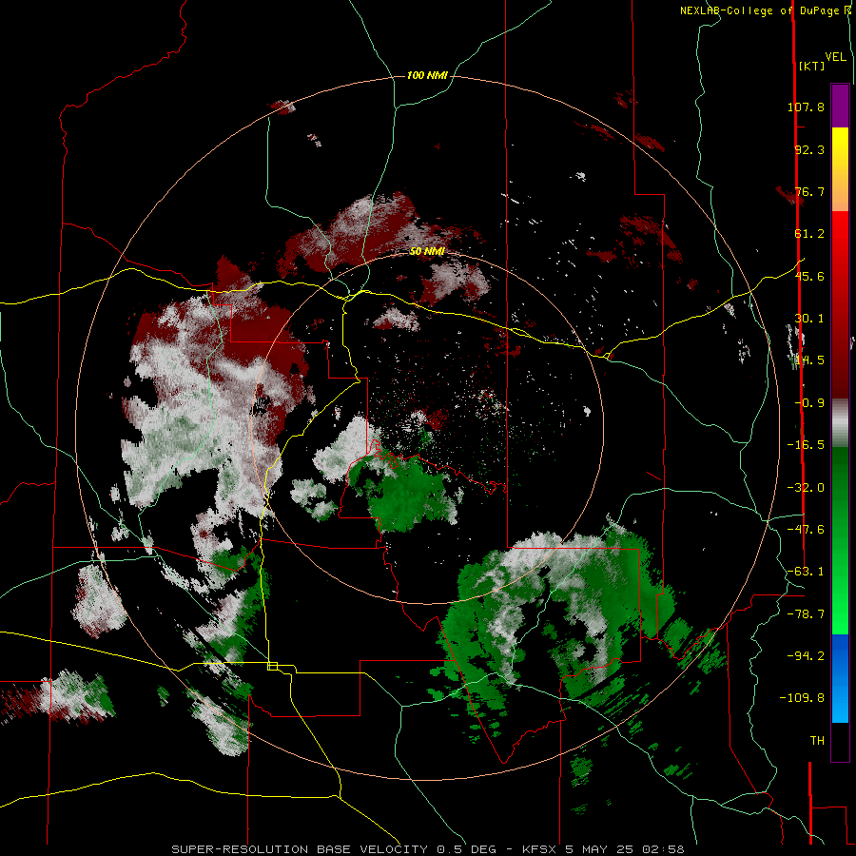Click the -47.6 legend value
856x856 pixels.
coord(806,530)
